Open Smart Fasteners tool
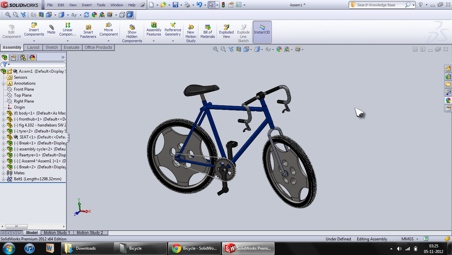 click(88, 32)
